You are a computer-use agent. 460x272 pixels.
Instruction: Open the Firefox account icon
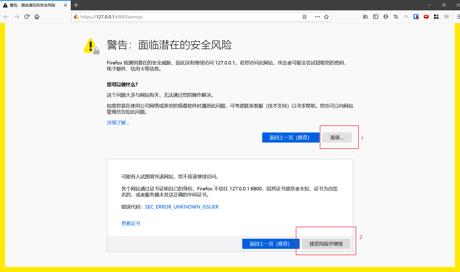(386, 17)
